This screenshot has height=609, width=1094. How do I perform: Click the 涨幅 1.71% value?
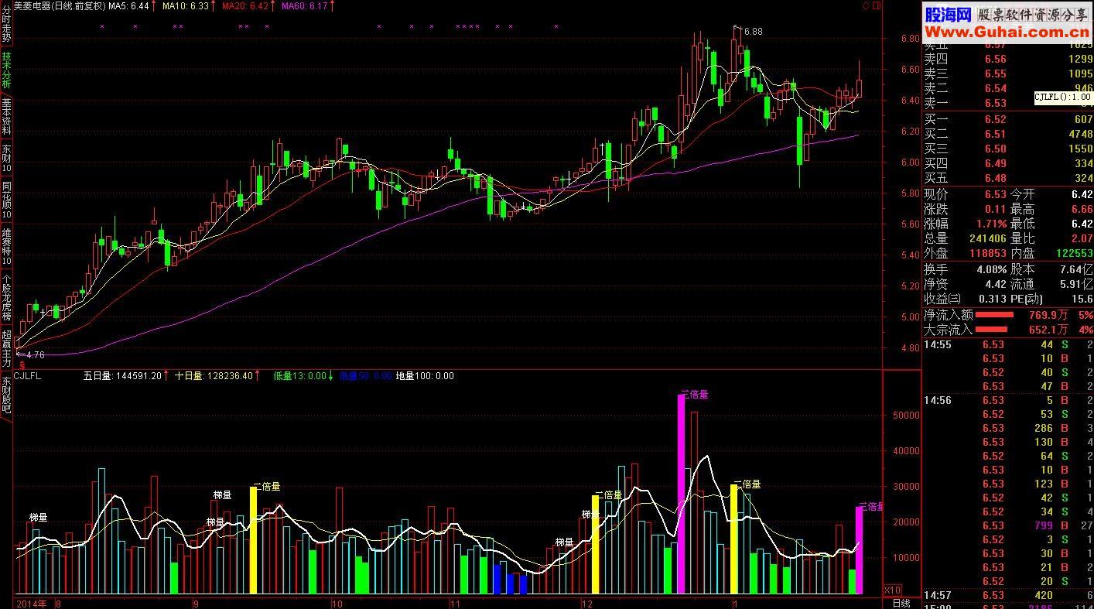coord(990,224)
